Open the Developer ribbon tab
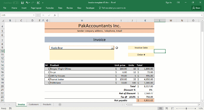The height and width of the screenshot is (110, 204). click(90, 8)
